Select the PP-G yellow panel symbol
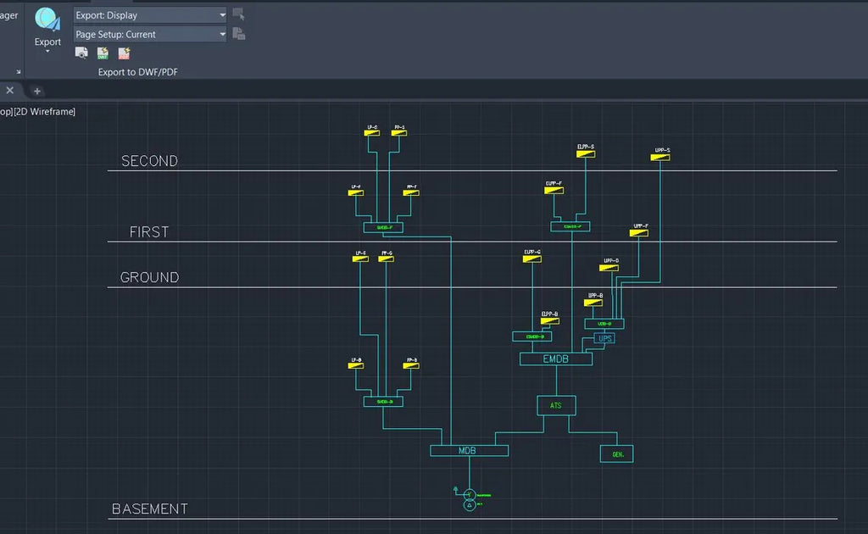Viewport: 868px width, 534px height. coord(386,259)
